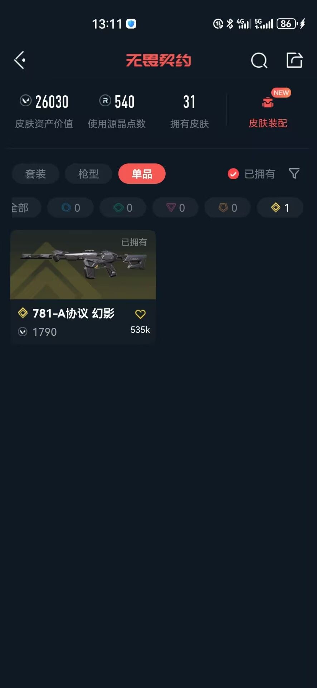
Task: Open the filter funnel icon
Action: coord(294,173)
